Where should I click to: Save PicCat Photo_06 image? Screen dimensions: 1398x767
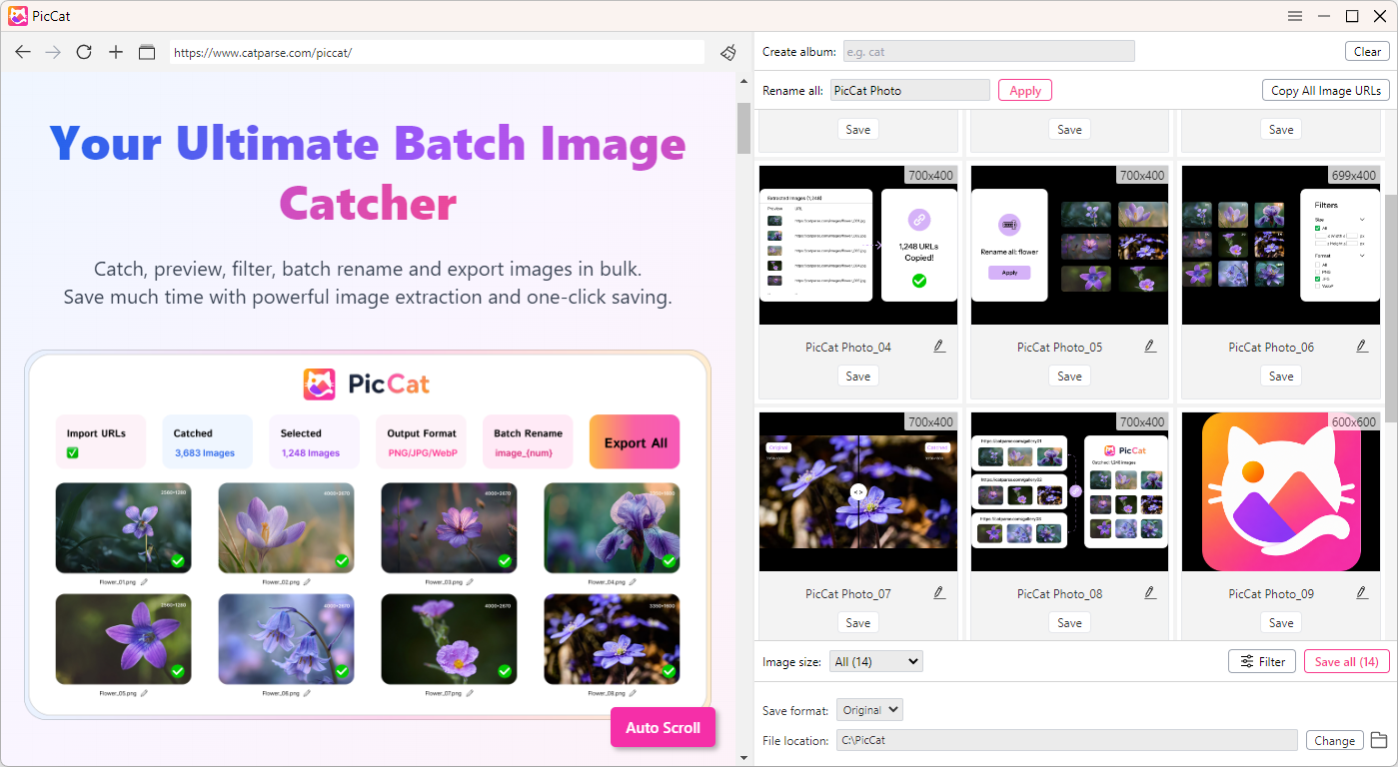(1281, 377)
